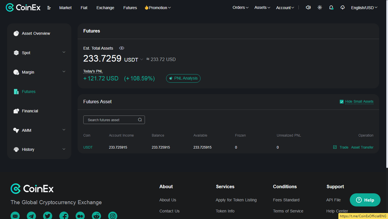388x219 pixels.
Task: Click the Hide Small Assets label text
Action: click(x=359, y=101)
